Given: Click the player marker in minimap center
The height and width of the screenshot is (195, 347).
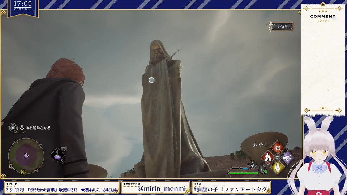Looking at the screenshot, I should (26, 156).
